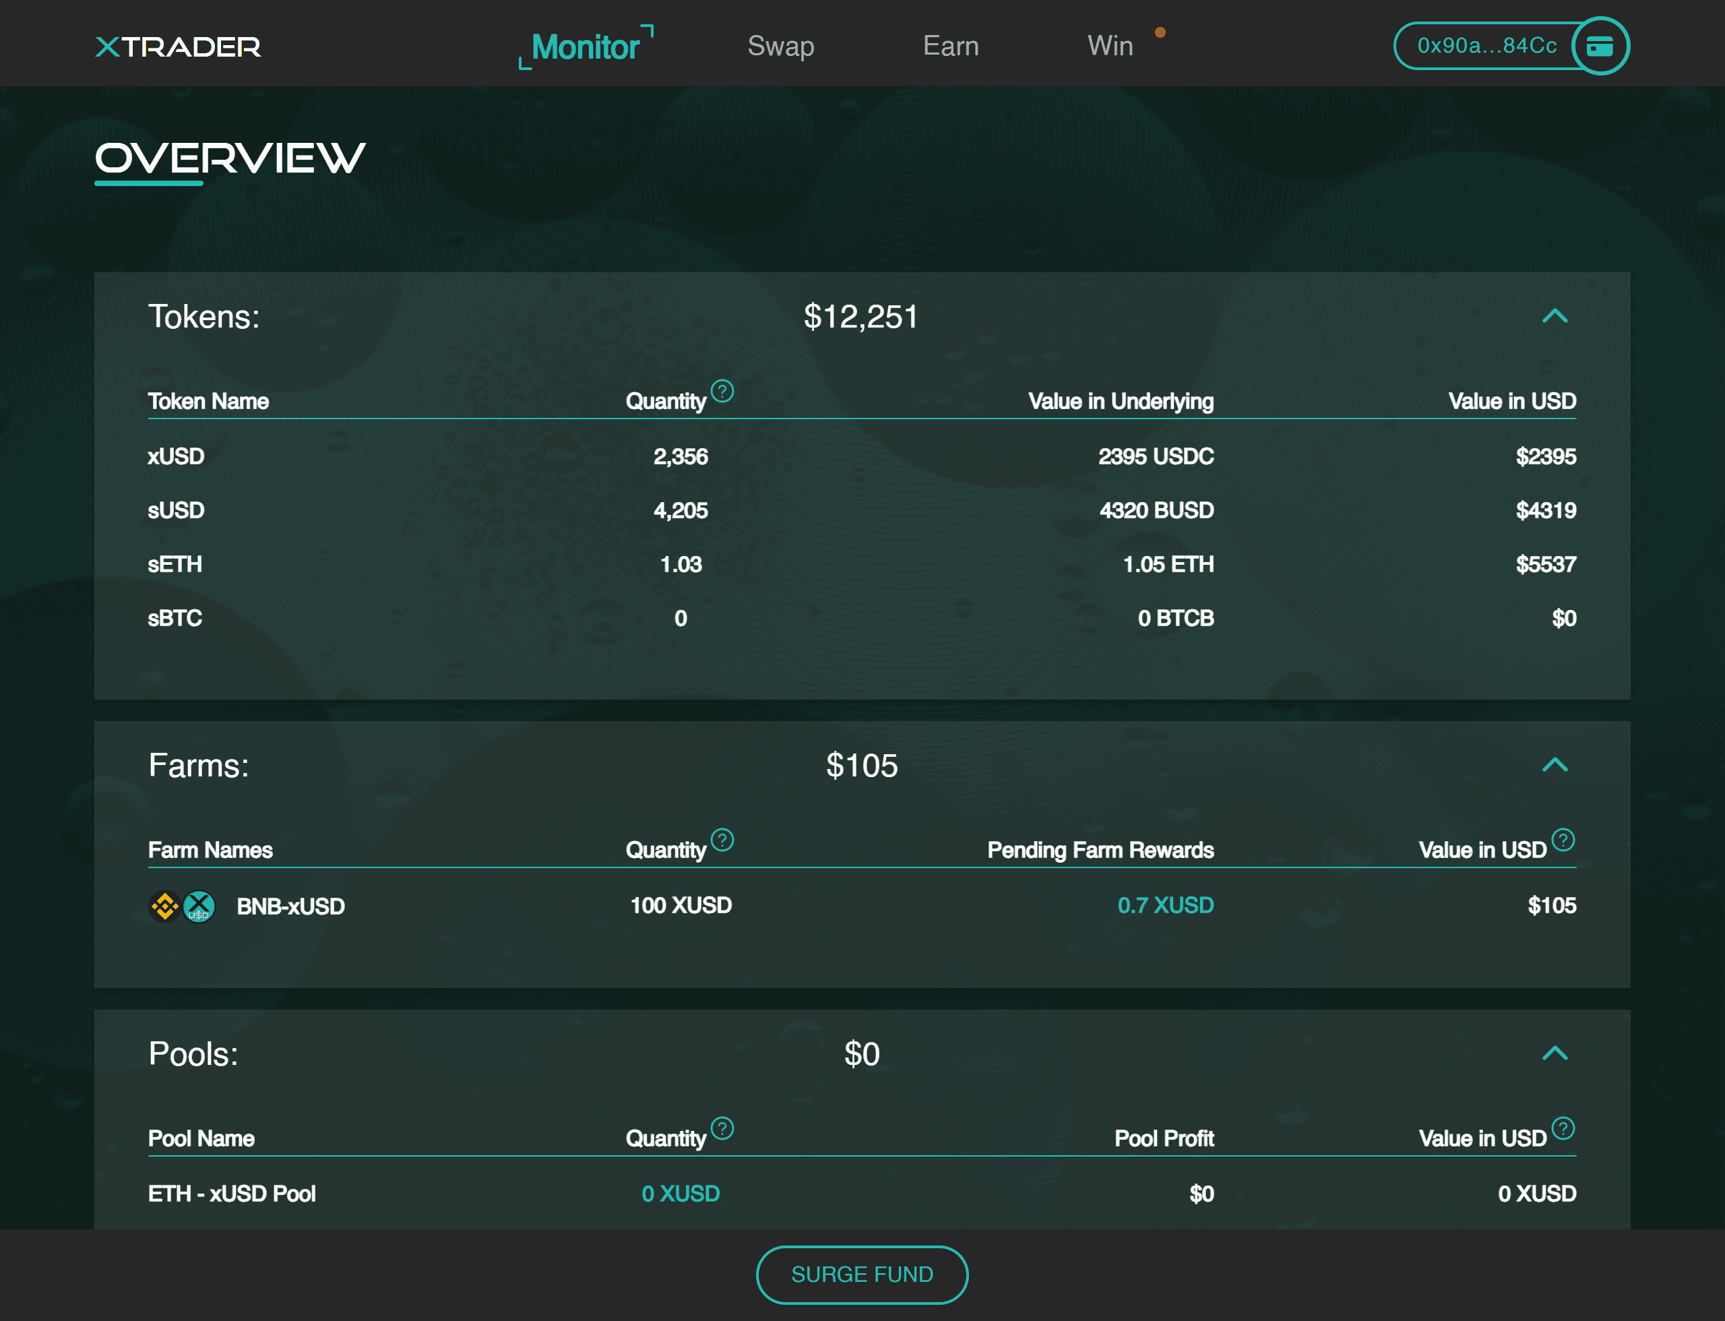Switch to the Earn tab
The height and width of the screenshot is (1321, 1725).
[x=951, y=46]
